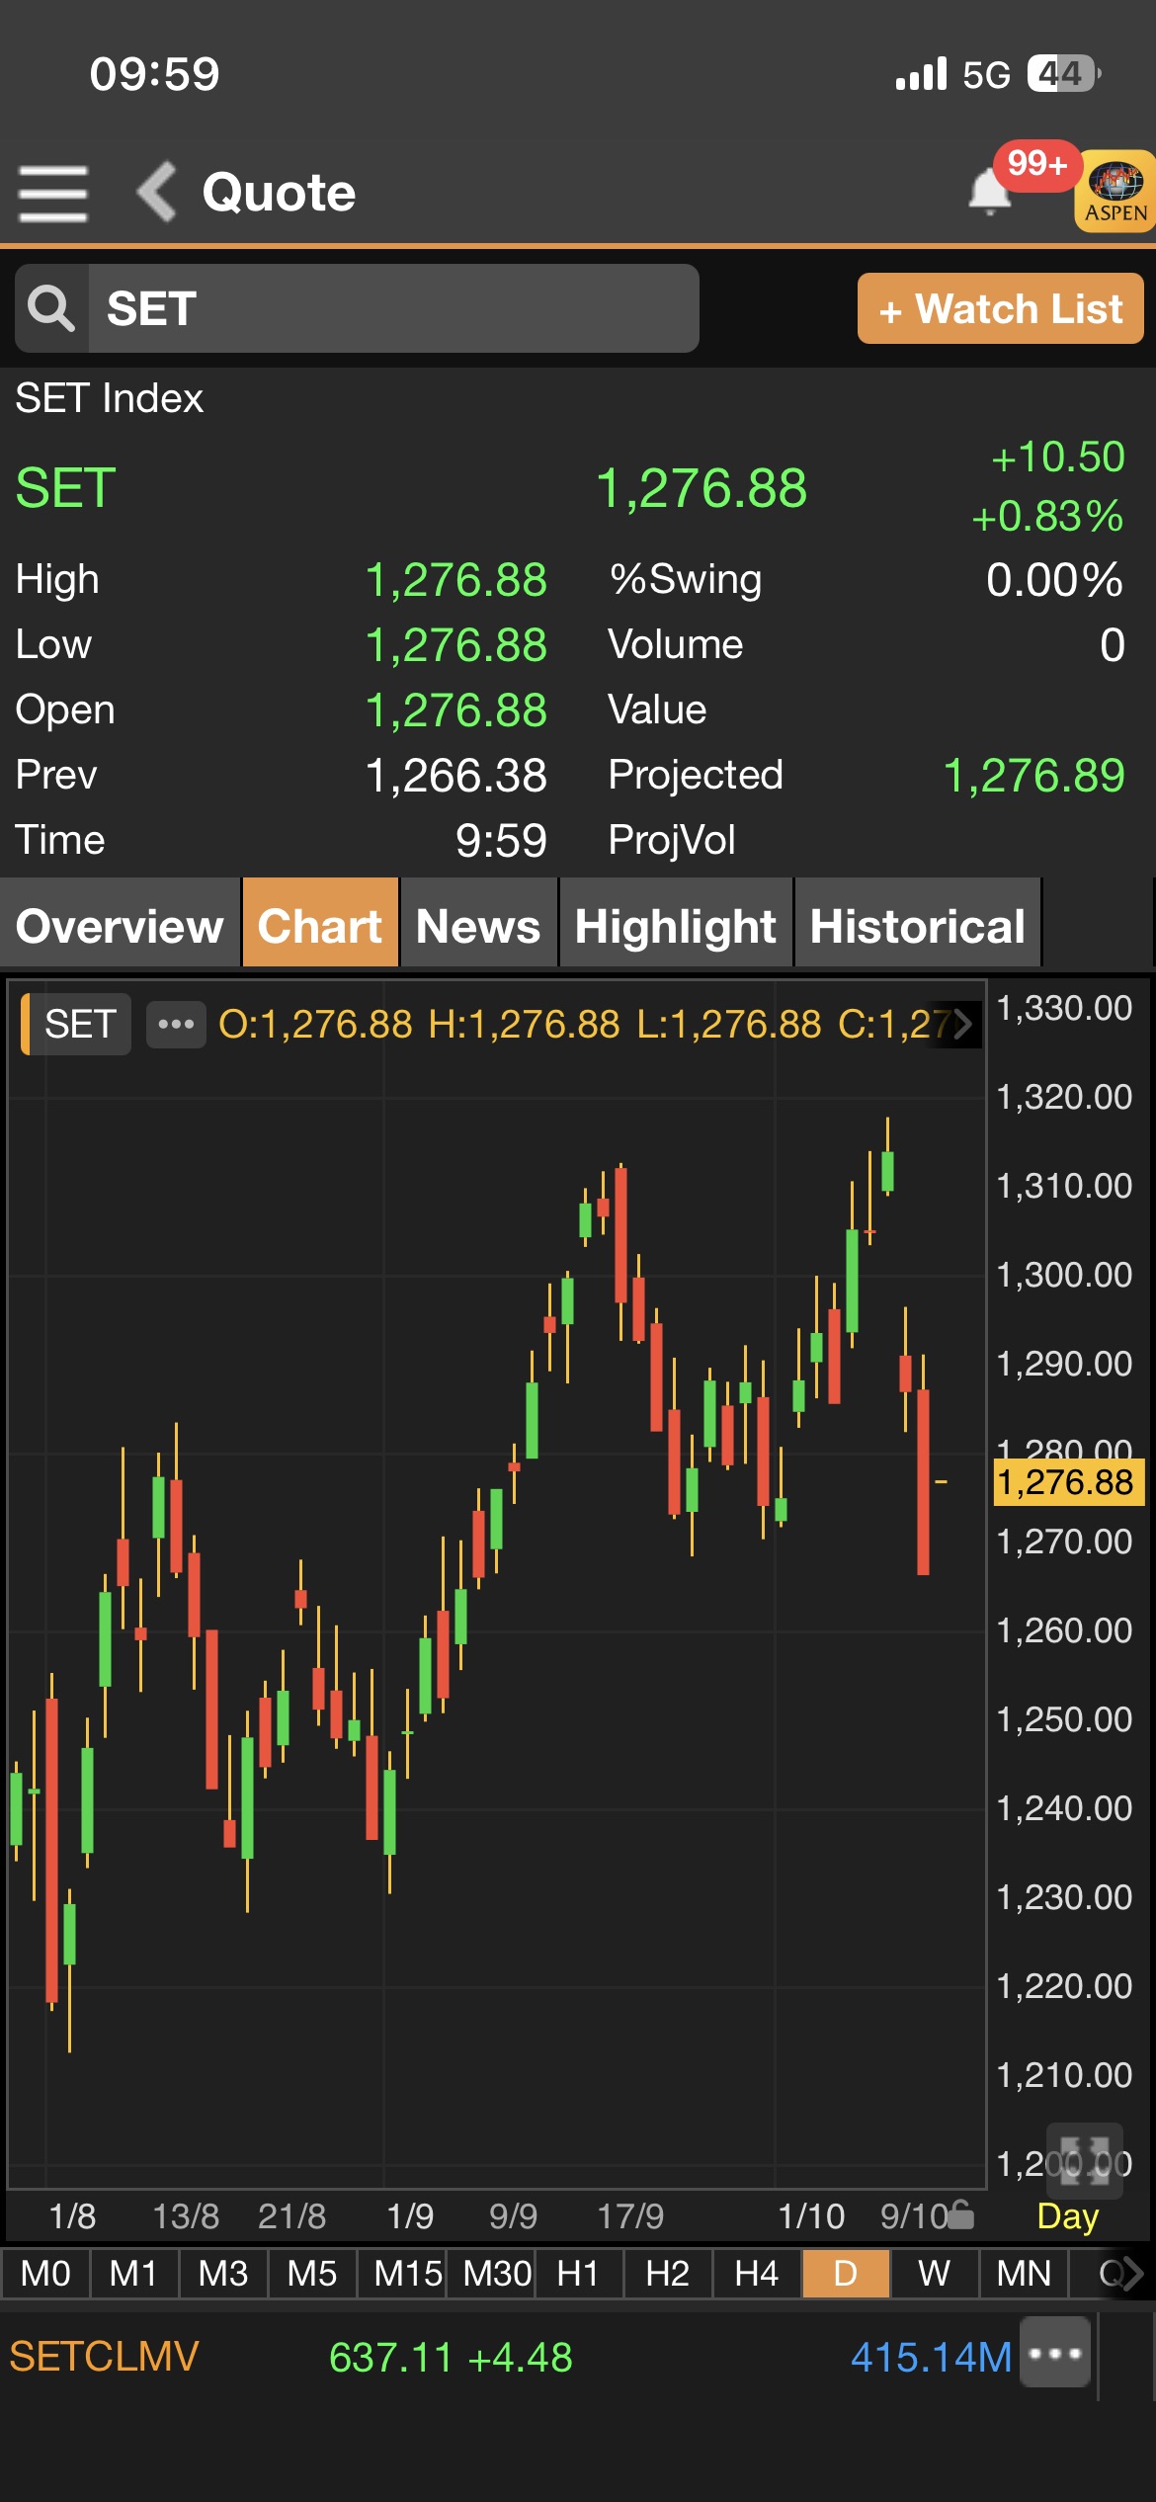Switch chart to W weekly timeframe
Viewport: 1156px width, 2502px height.
click(x=934, y=2274)
